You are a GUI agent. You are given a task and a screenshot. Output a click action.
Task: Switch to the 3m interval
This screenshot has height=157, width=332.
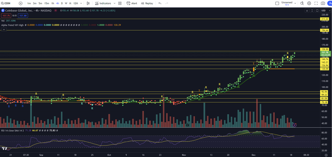point(35,3)
